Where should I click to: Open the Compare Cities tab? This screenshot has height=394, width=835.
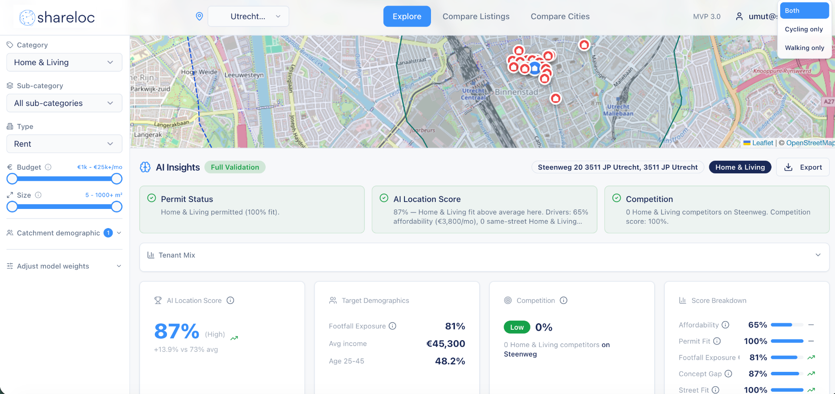coord(560,17)
